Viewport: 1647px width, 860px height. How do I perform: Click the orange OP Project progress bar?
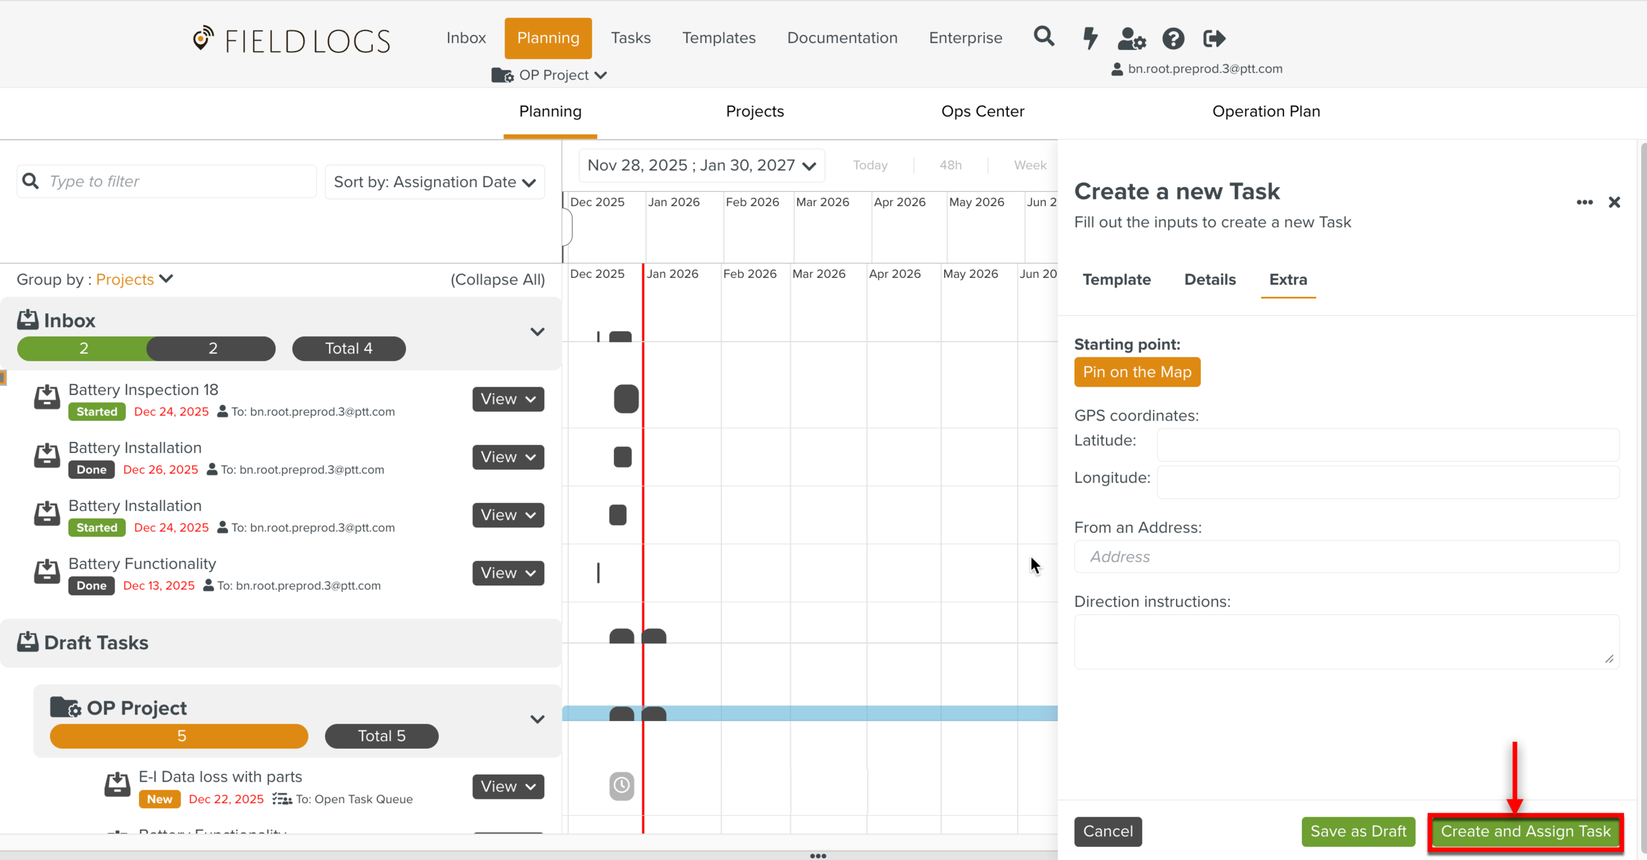pos(179,736)
